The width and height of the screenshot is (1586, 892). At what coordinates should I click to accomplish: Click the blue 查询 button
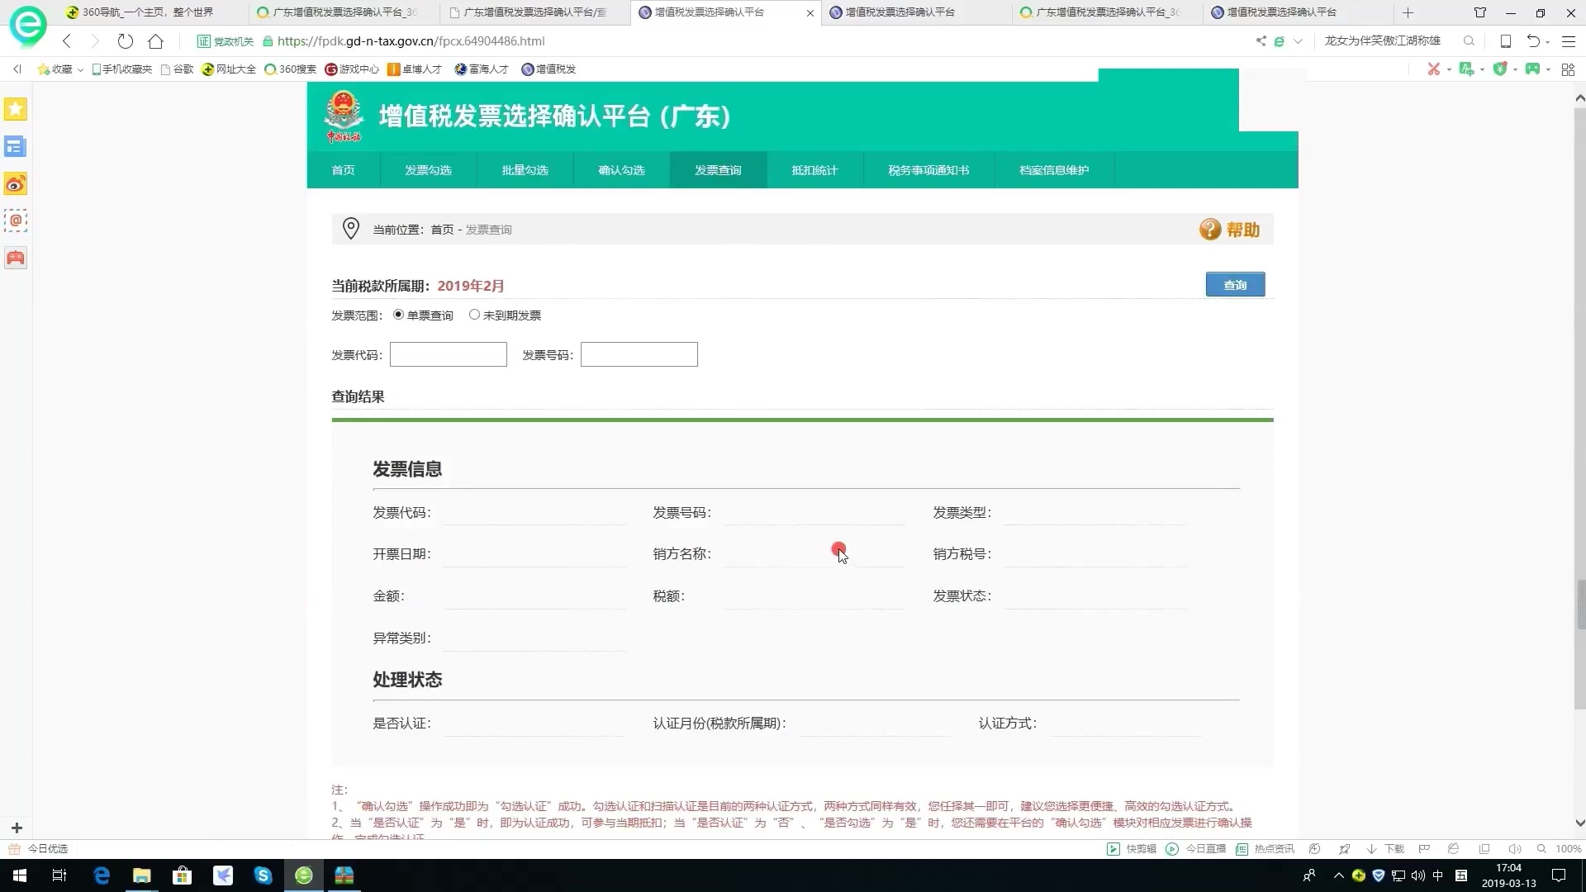tap(1235, 285)
